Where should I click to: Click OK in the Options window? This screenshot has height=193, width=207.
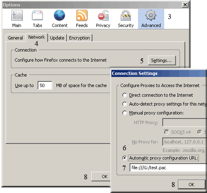click(x=101, y=176)
